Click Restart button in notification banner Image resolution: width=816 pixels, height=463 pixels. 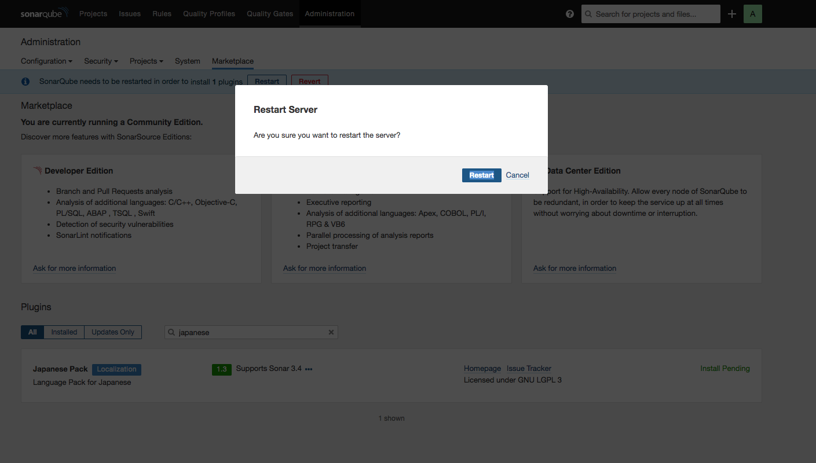[267, 81]
